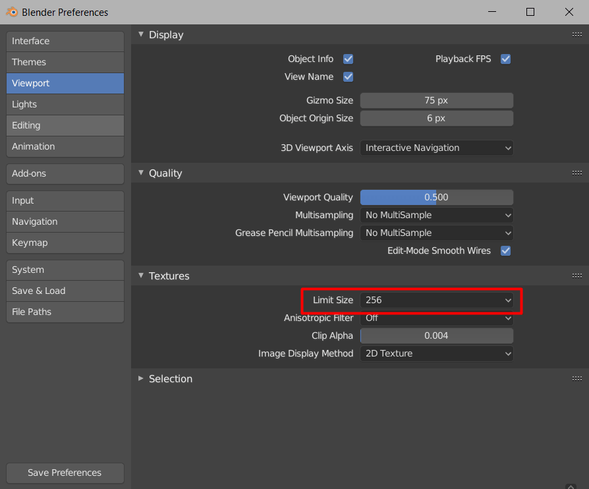Click the Object Origin Size field

(437, 118)
